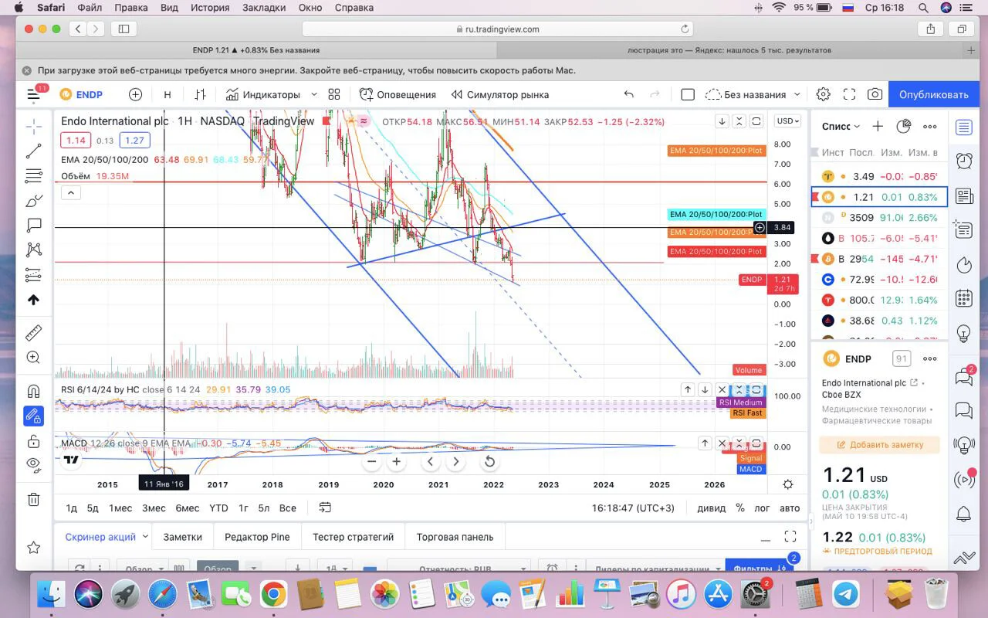988x618 pixels.
Task: Open the timeframe interval 'Н' selector
Action: (167, 94)
